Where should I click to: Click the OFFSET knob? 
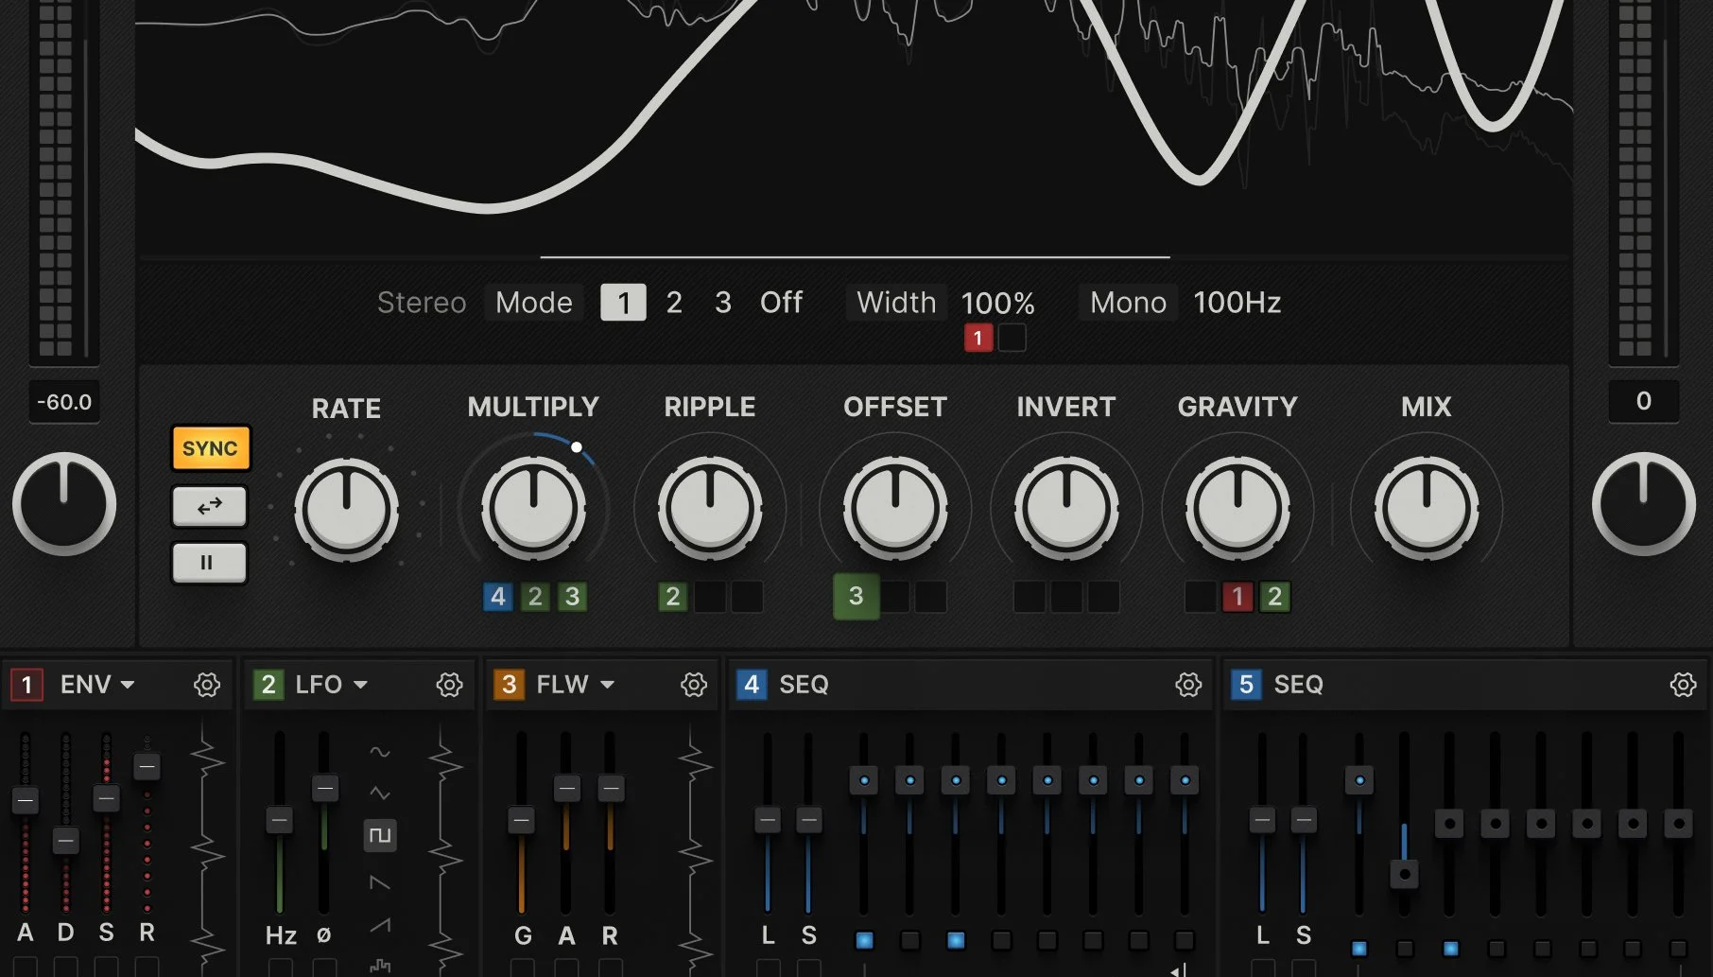[x=894, y=508]
